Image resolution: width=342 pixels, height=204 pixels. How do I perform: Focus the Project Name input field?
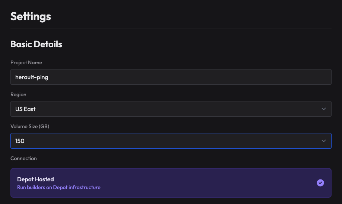coord(171,77)
